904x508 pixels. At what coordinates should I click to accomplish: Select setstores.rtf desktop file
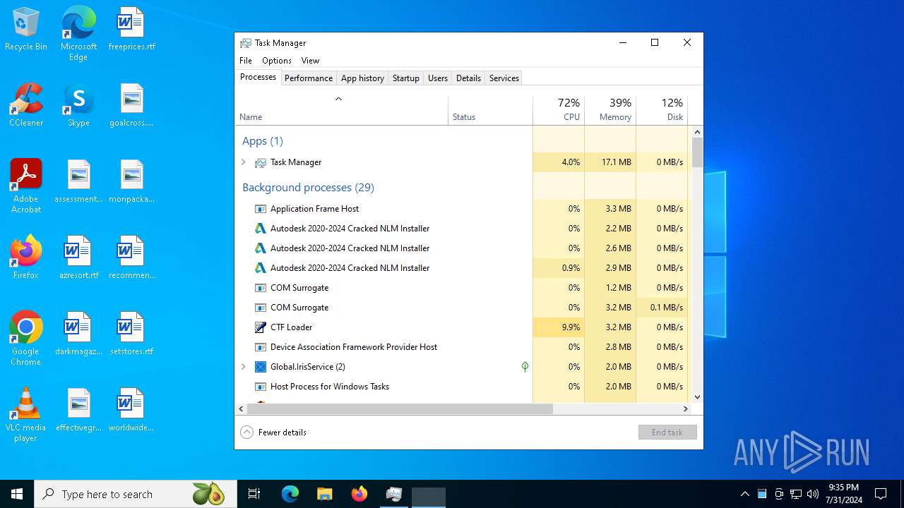(x=131, y=334)
